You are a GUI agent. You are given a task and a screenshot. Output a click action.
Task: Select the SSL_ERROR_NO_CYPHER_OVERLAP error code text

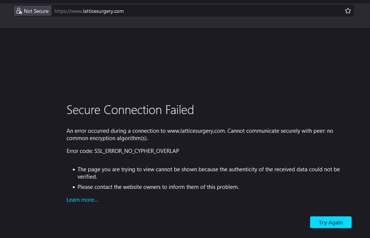(x=137, y=151)
